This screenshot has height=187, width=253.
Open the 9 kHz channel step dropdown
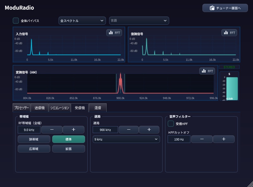(x=126, y=139)
